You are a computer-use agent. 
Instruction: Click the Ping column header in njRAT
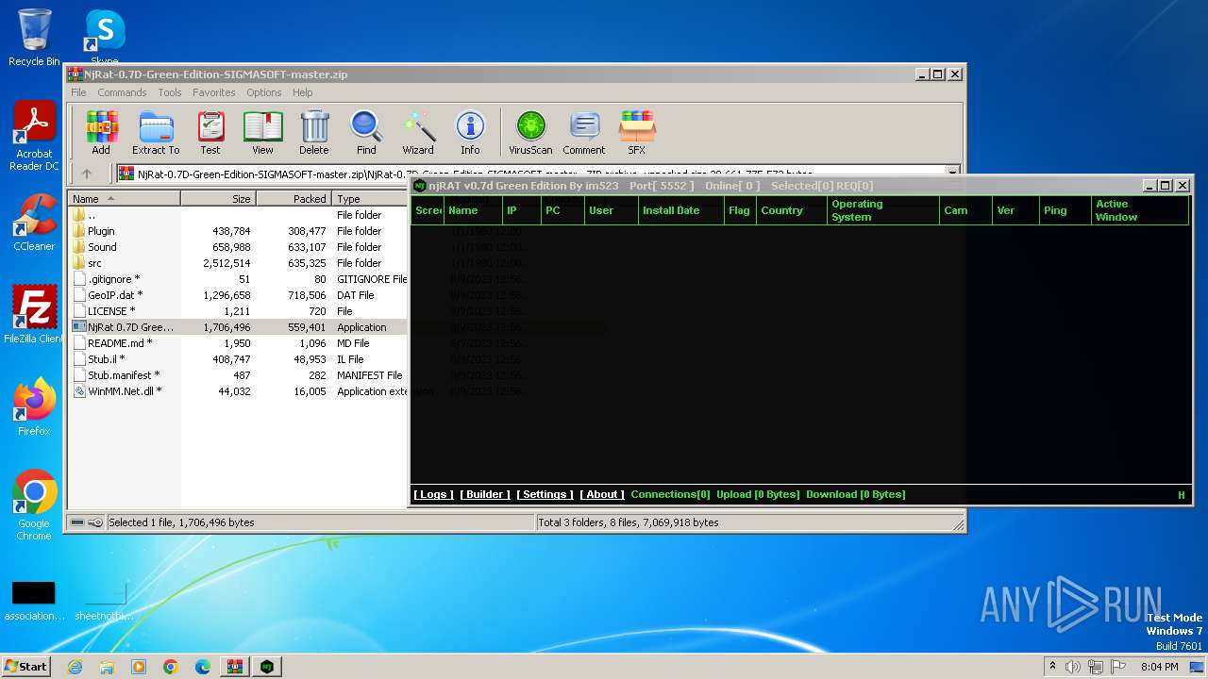click(x=1064, y=210)
